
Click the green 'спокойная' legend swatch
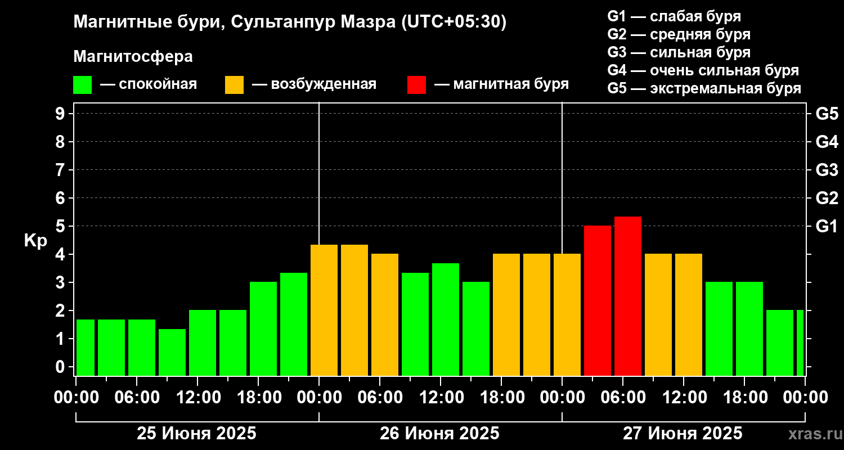(x=82, y=84)
